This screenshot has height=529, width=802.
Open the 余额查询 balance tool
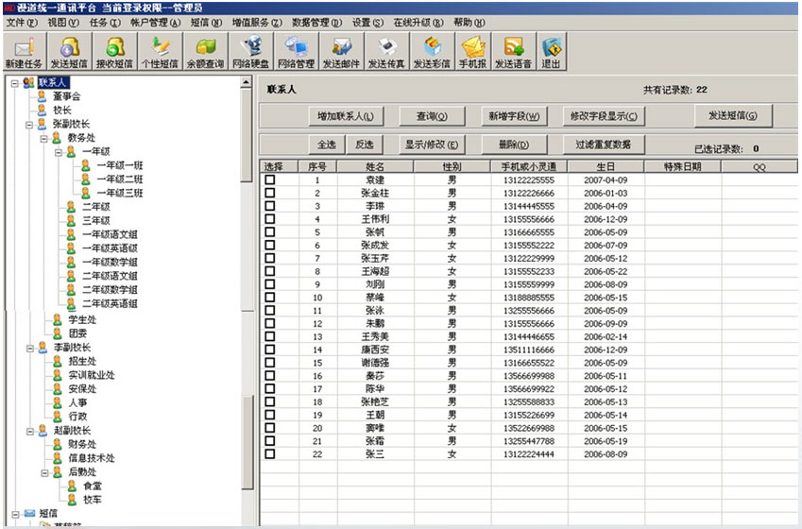pos(205,51)
